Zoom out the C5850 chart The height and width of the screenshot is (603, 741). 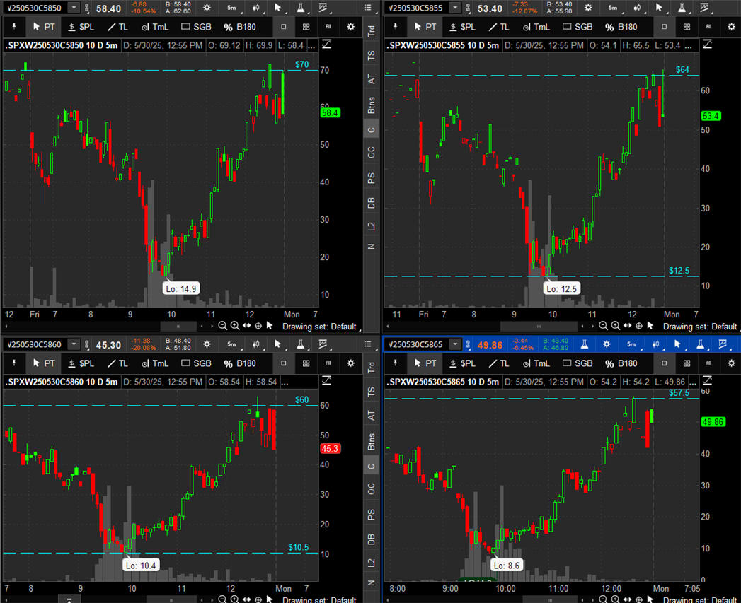[223, 326]
